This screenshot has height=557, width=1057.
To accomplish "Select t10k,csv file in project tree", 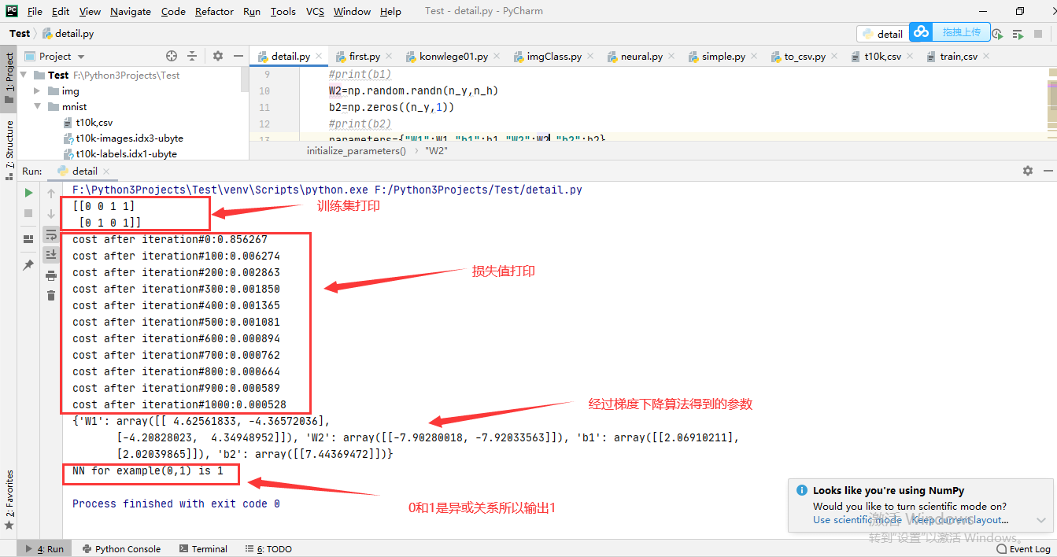I will [87, 122].
